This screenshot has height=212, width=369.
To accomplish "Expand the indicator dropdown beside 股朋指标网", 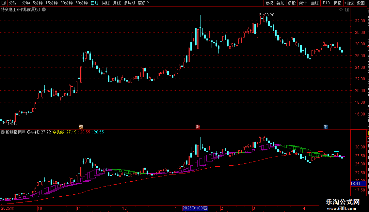I will click(3, 132).
